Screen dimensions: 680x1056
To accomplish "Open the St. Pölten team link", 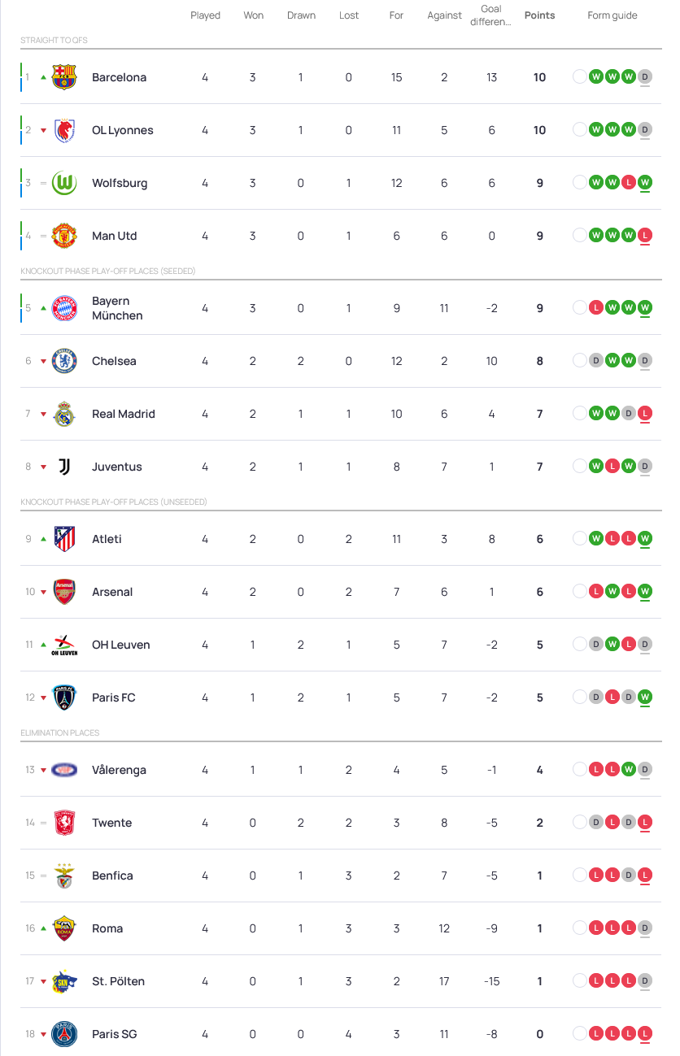I will click(118, 981).
